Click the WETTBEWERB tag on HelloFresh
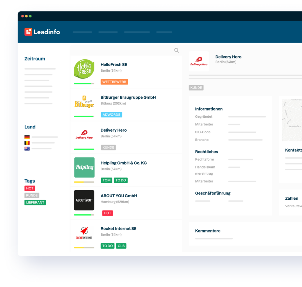302x287 pixels. 114,82
